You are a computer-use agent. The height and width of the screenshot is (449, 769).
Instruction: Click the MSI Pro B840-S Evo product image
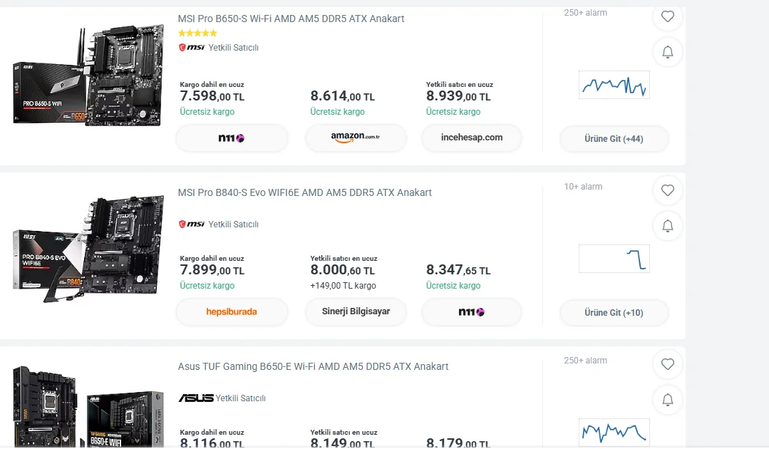click(x=88, y=249)
